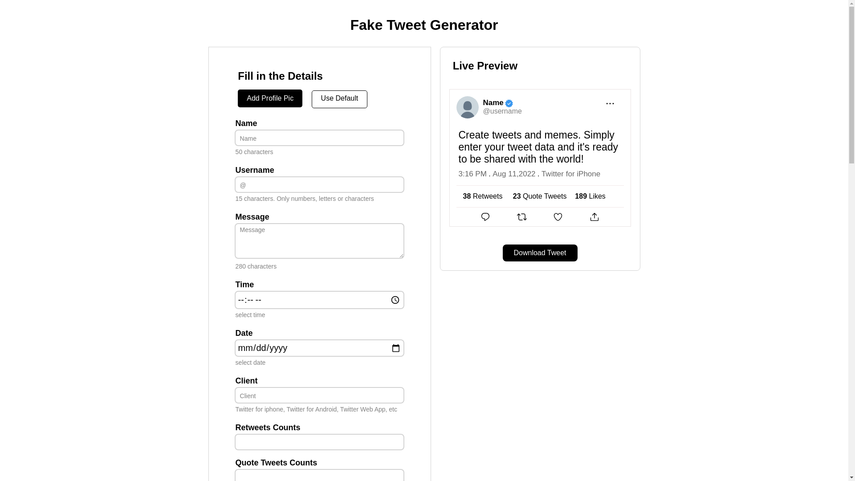Screen dimensions: 855x481
Task: Click the blue verified badge next to Name
Action: click(x=509, y=103)
